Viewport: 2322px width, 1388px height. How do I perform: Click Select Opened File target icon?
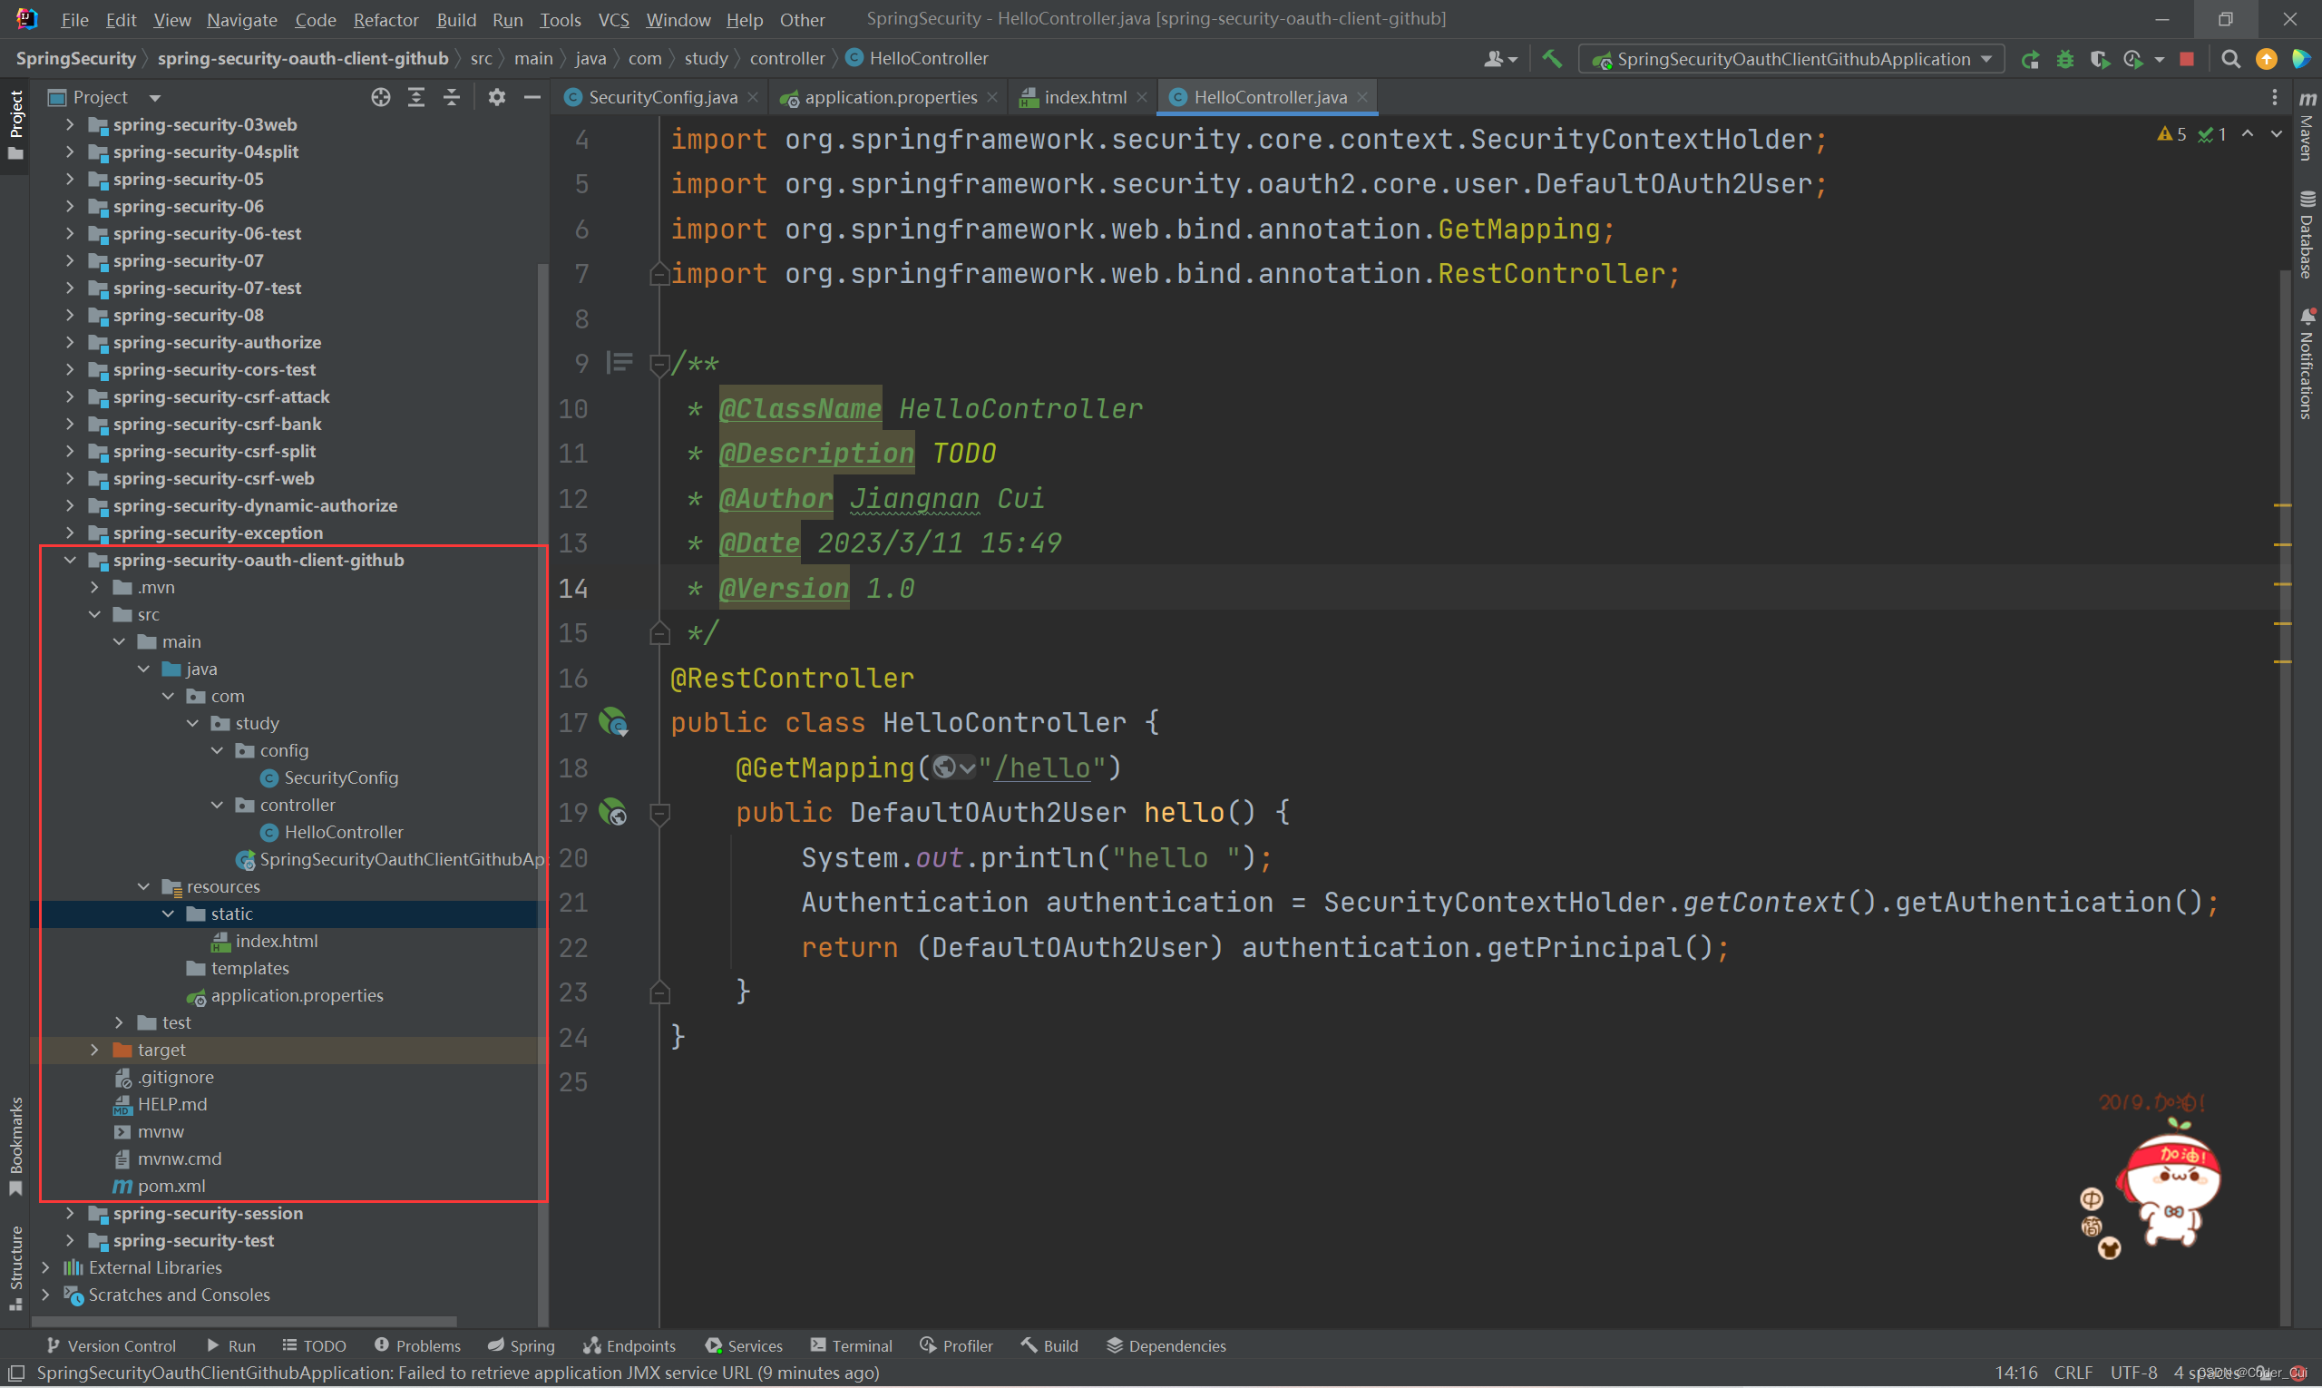coord(380,97)
